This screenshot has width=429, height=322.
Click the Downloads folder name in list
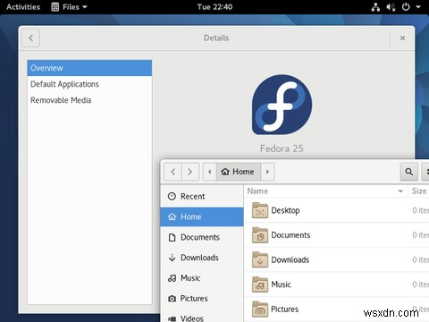tap(290, 259)
